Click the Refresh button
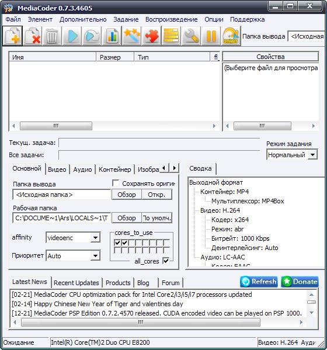Image resolution: width=327 pixels, height=350 pixels. [259, 282]
